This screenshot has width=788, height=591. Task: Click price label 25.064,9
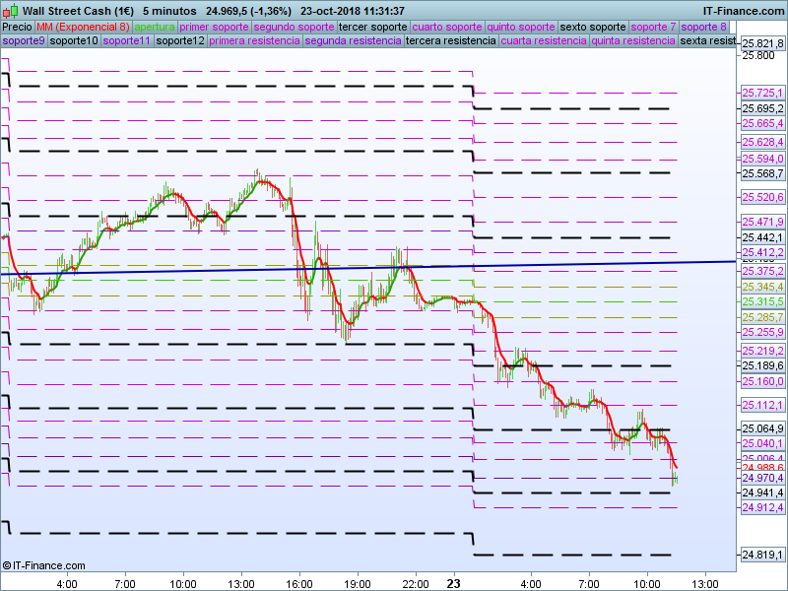pos(762,428)
